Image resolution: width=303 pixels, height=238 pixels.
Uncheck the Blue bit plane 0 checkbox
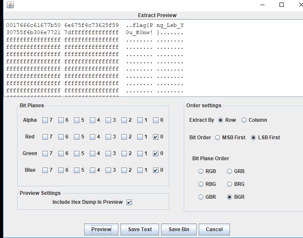[x=156, y=170]
